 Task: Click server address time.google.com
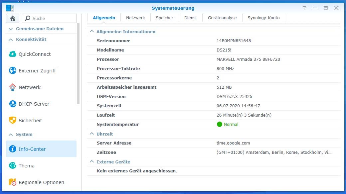point(233,143)
